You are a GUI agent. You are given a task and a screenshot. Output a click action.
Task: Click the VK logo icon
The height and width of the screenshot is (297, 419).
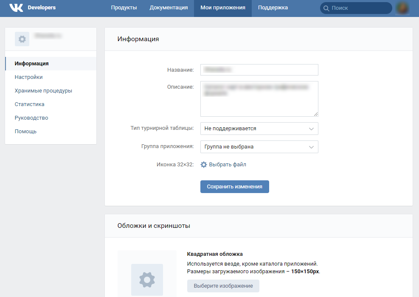pos(16,8)
